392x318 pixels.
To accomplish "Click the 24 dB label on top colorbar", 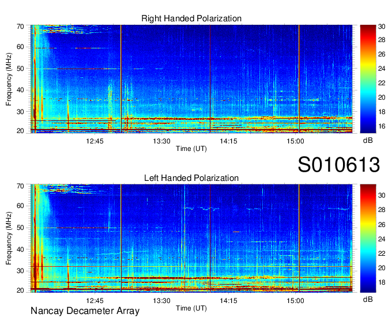I will click(382, 69).
